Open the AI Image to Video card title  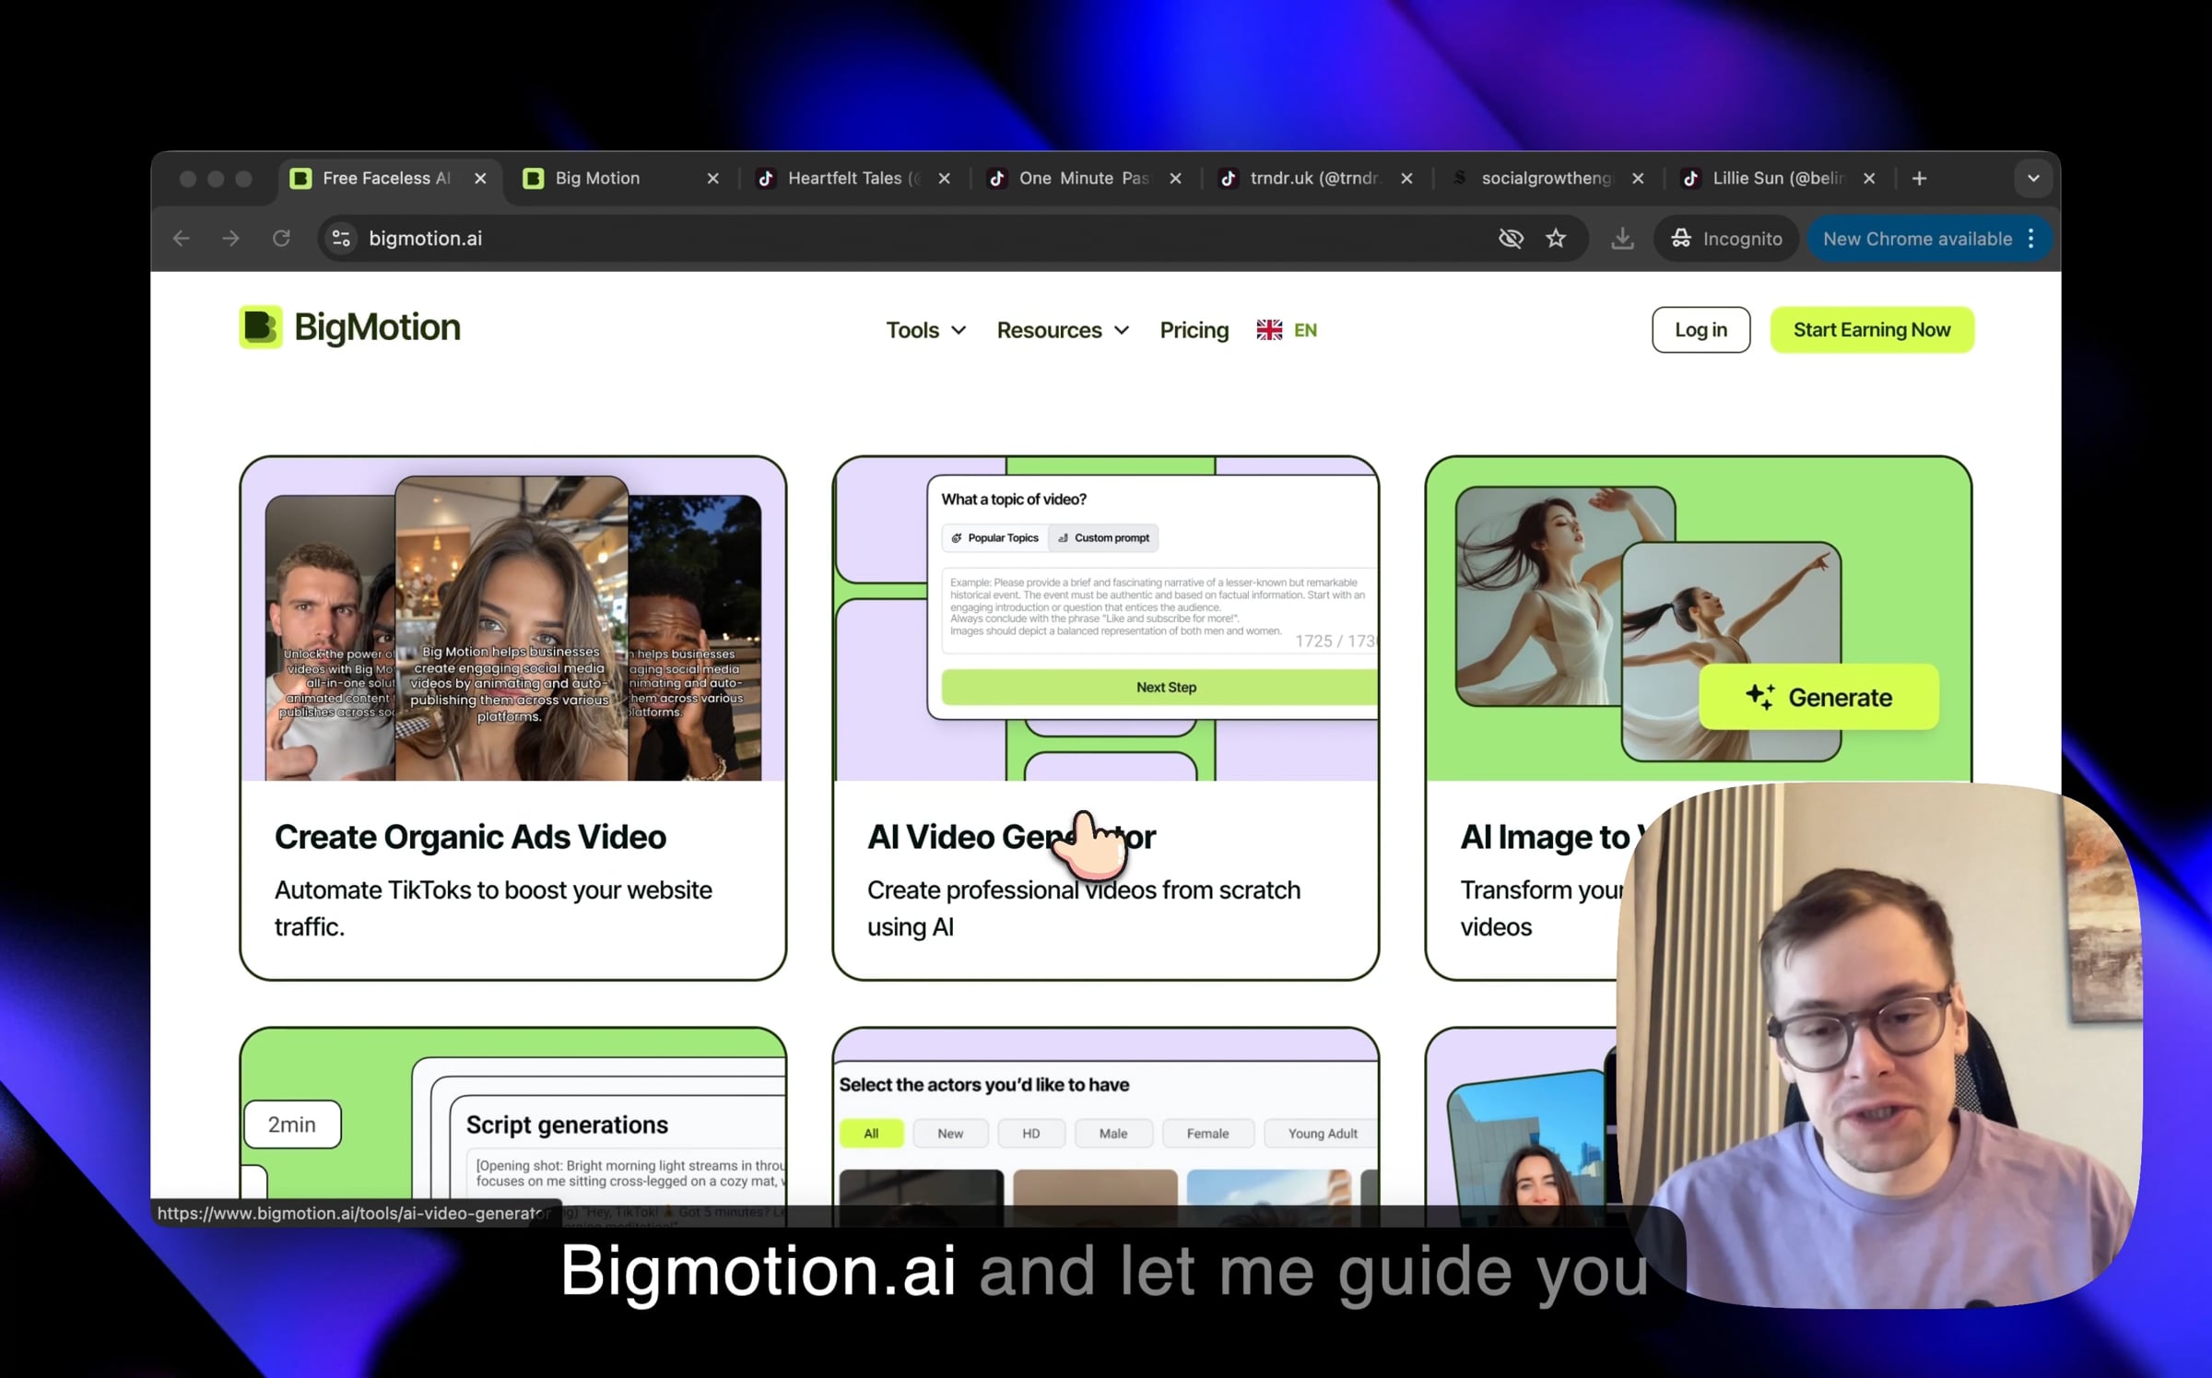[1546, 837]
